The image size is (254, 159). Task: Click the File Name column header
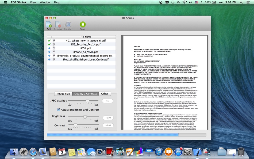coord(86,37)
